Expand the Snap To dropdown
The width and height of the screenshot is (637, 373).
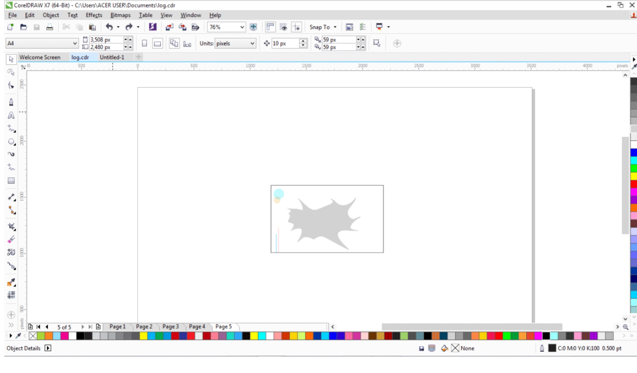(335, 27)
